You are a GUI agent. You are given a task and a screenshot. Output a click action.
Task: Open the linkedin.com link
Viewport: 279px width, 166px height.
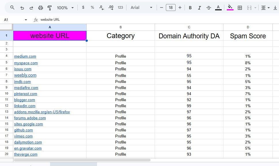tap(25, 106)
